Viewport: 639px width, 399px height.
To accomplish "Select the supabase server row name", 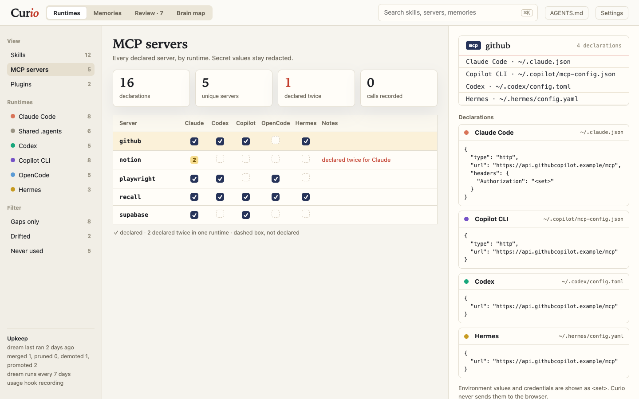I will point(134,215).
